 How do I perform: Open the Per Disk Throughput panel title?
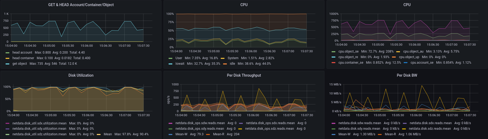pyautogui.click(x=244, y=75)
